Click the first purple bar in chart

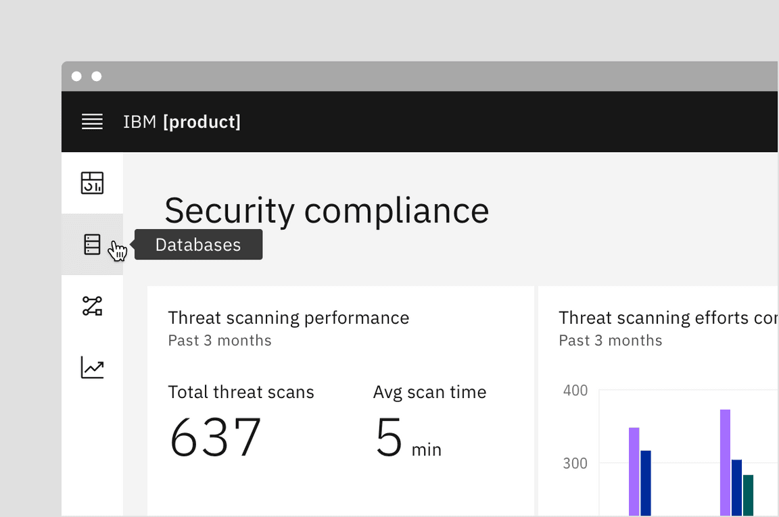click(634, 472)
